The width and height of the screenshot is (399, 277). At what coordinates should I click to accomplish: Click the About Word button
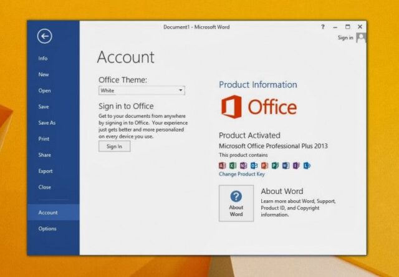(x=236, y=203)
